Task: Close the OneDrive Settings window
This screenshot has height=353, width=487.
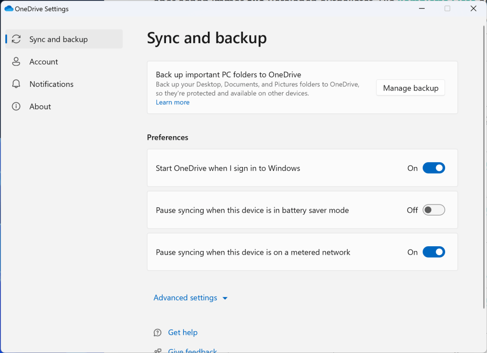Action: (473, 9)
